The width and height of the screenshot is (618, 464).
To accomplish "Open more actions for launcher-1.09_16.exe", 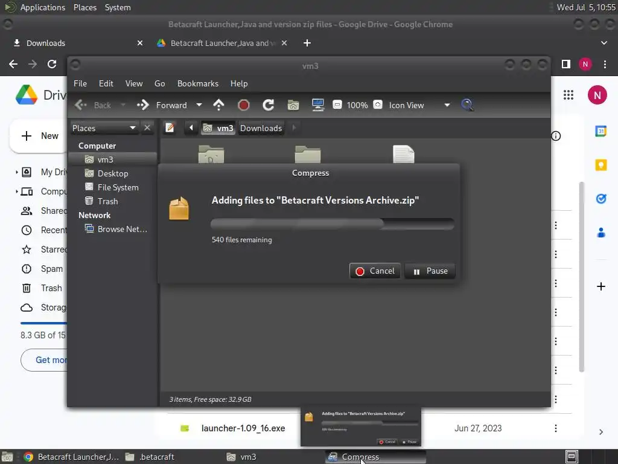I will pyautogui.click(x=556, y=428).
